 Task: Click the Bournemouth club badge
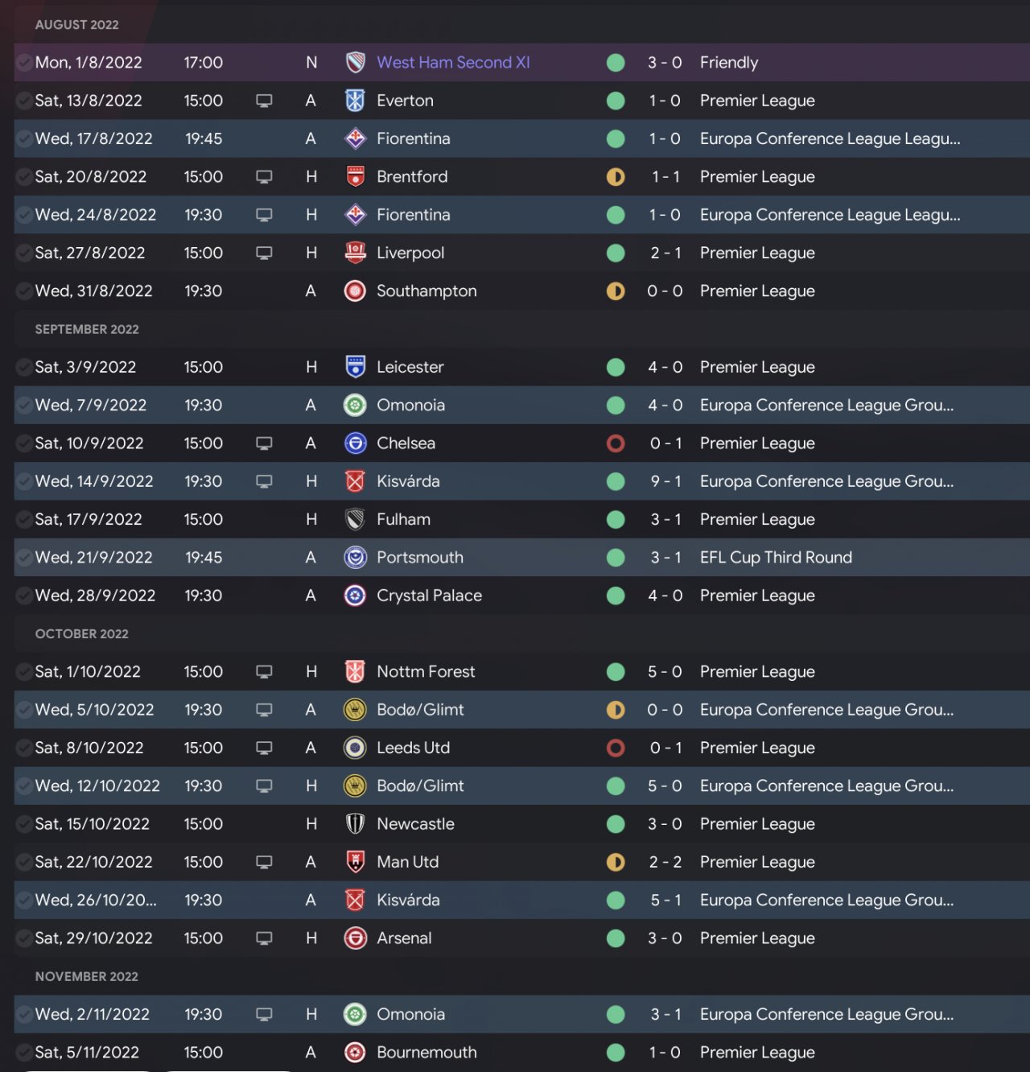click(x=355, y=1053)
